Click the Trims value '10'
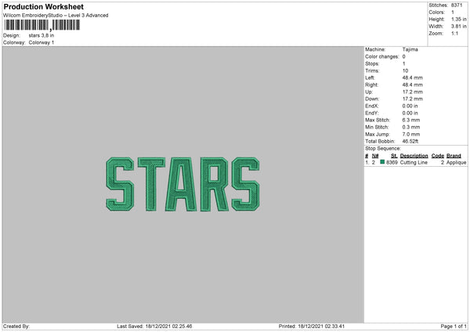The image size is (470, 332). [405, 70]
